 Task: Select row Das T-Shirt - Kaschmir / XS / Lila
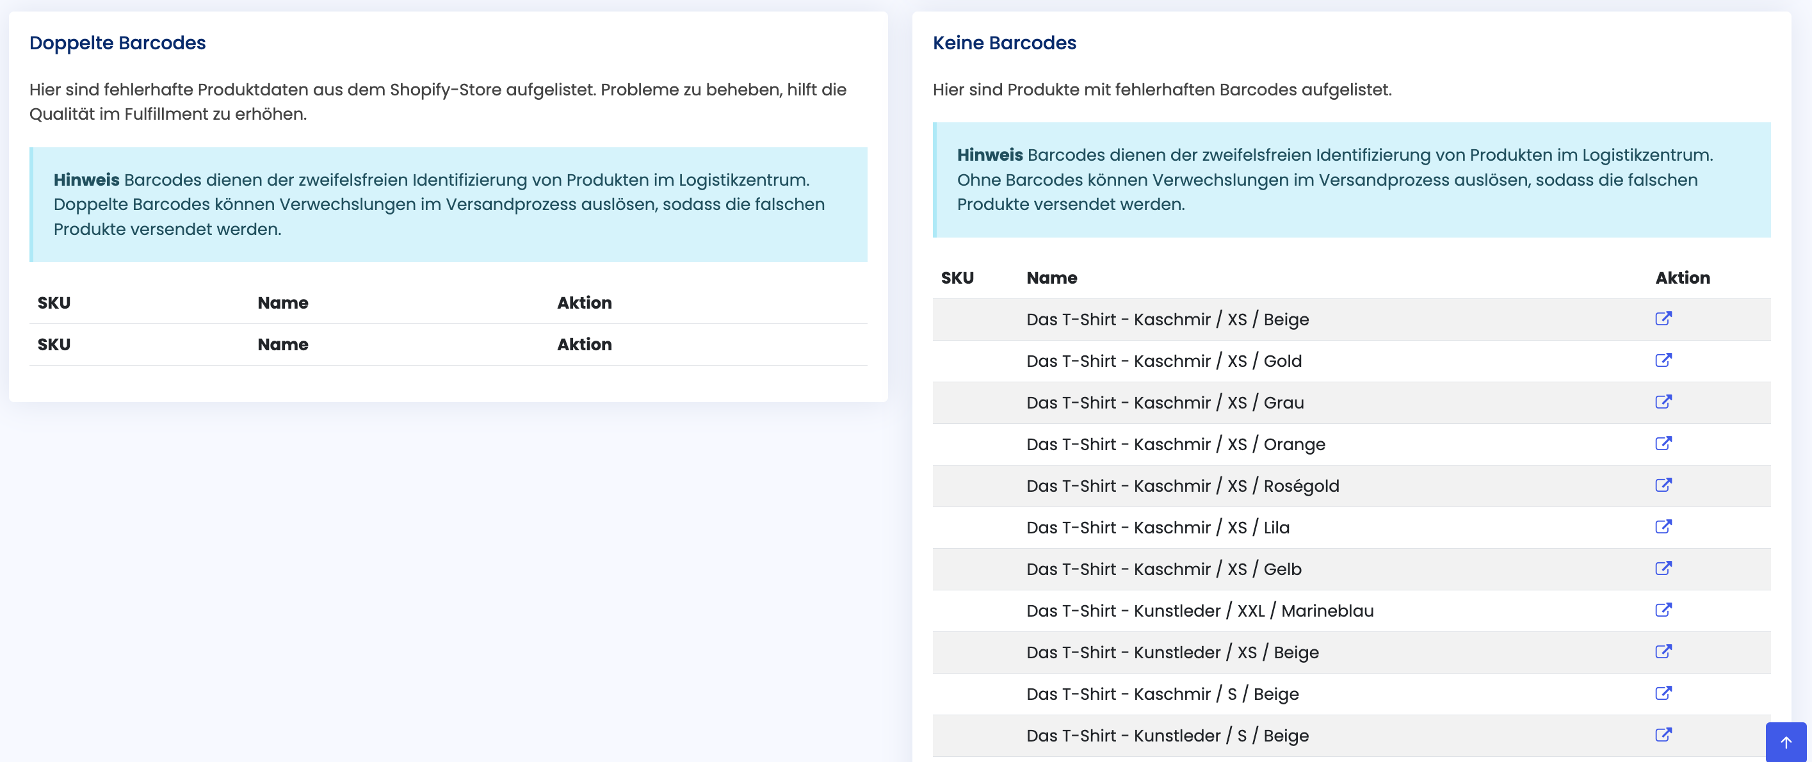coord(1157,528)
